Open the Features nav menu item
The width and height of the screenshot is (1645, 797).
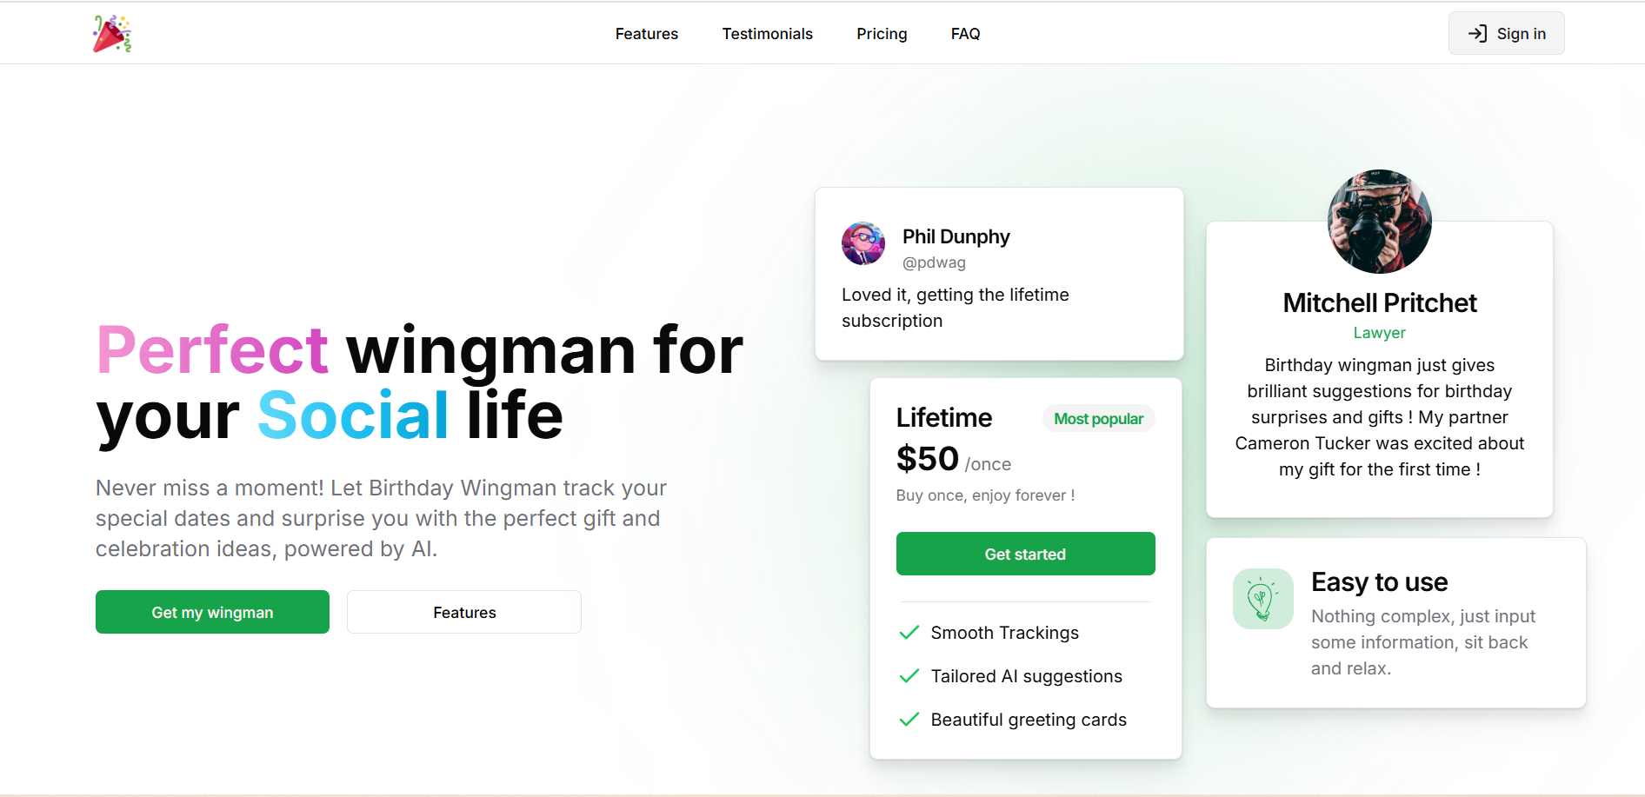coord(647,34)
